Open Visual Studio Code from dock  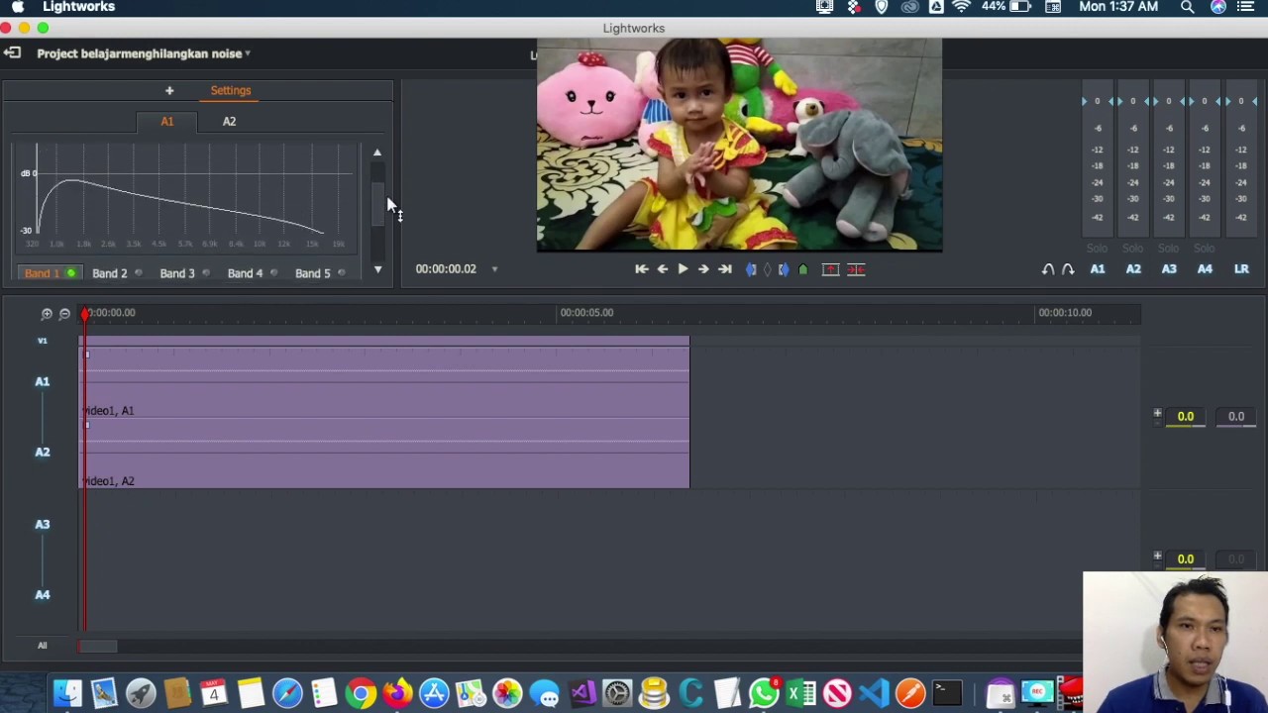874,693
